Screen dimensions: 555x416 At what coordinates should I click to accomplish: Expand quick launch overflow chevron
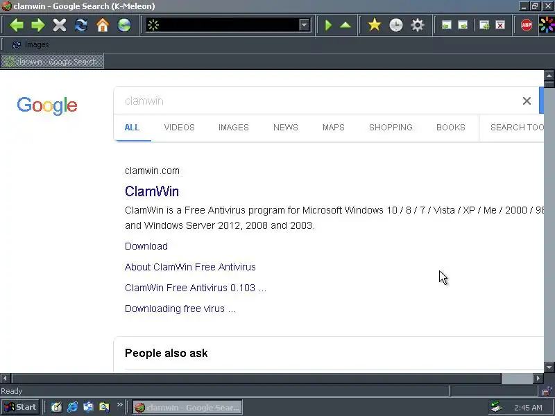coord(119,405)
